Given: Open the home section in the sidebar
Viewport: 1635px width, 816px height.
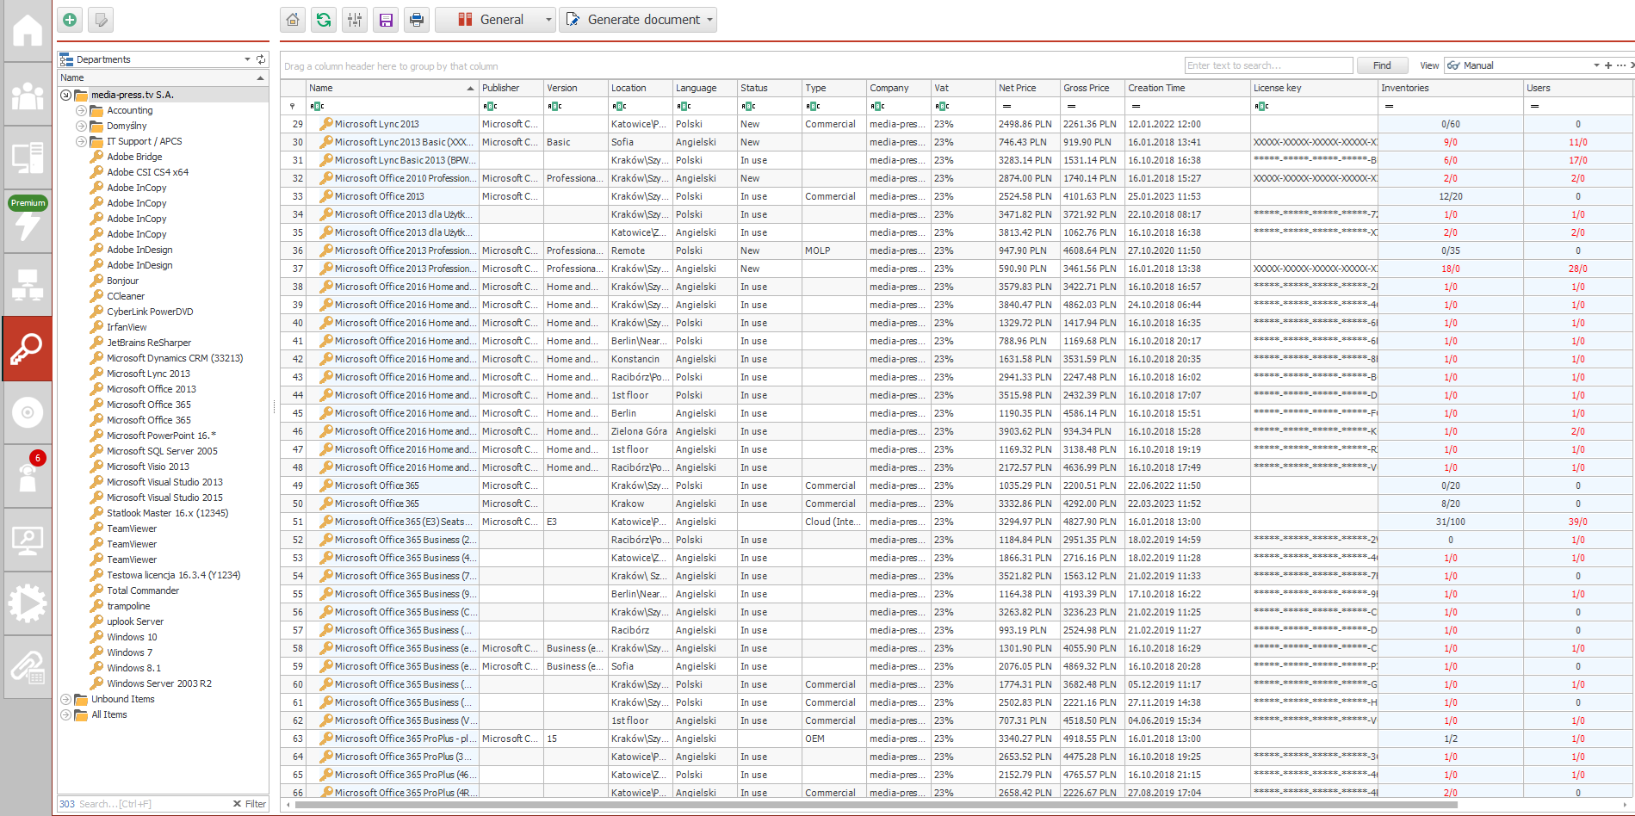Looking at the screenshot, I should pos(27,31).
